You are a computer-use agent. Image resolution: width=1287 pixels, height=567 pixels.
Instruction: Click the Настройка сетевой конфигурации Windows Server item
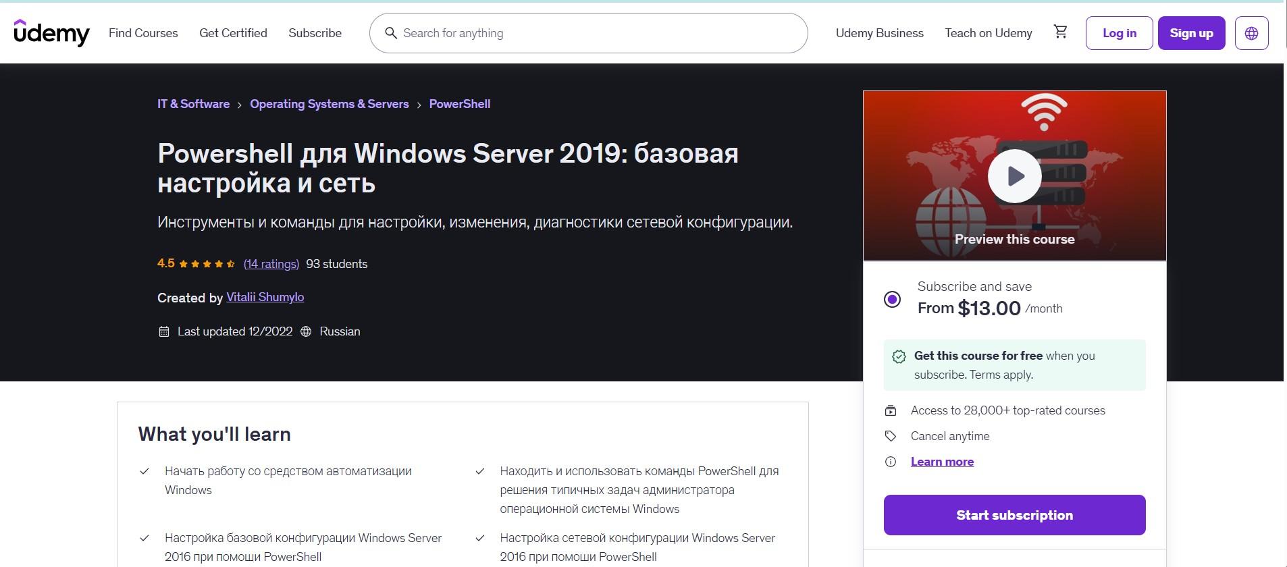(x=637, y=547)
